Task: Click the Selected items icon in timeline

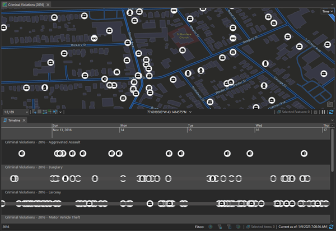Action: [x=248, y=227]
